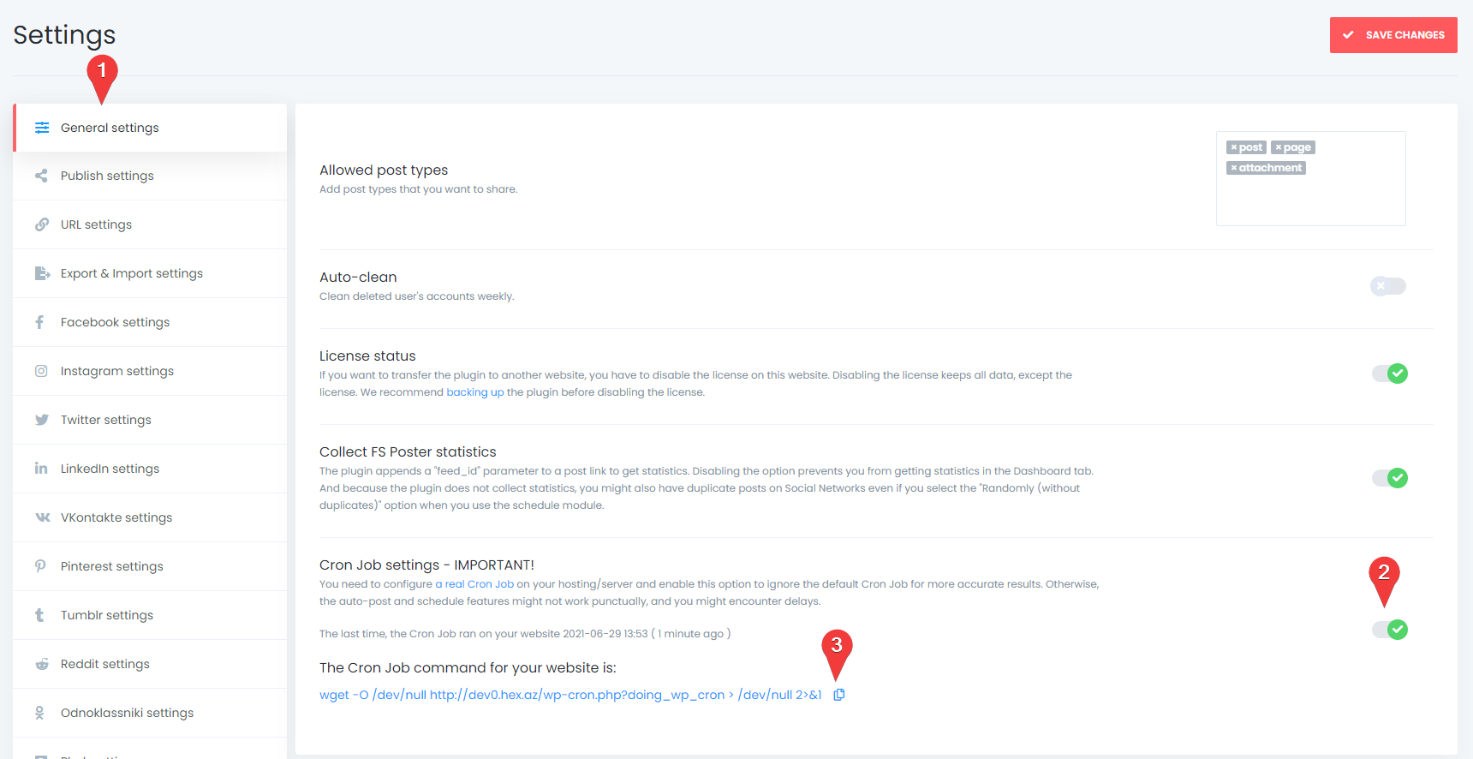Open Publish settings tab
Image resolution: width=1473 pixels, height=759 pixels.
click(x=150, y=176)
